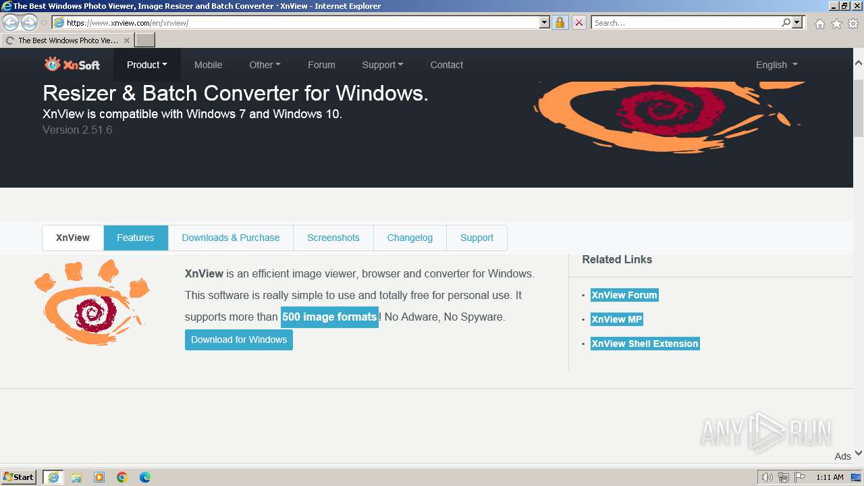This screenshot has height=486, width=864.
Task: Click the search magnifier icon
Action: 786,23
